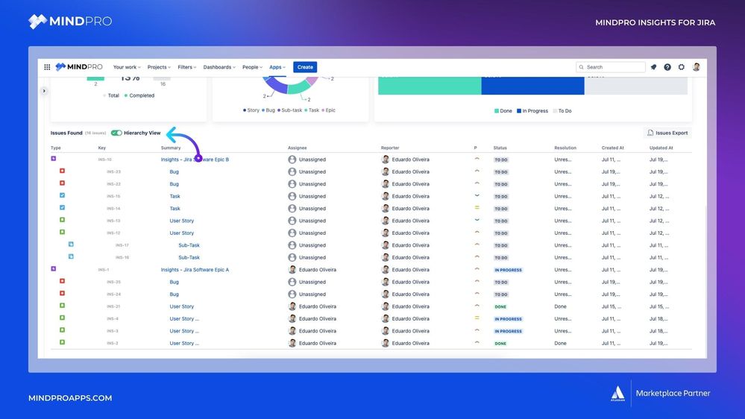Open the notifications icon
This screenshot has width=745, height=419.
click(654, 67)
